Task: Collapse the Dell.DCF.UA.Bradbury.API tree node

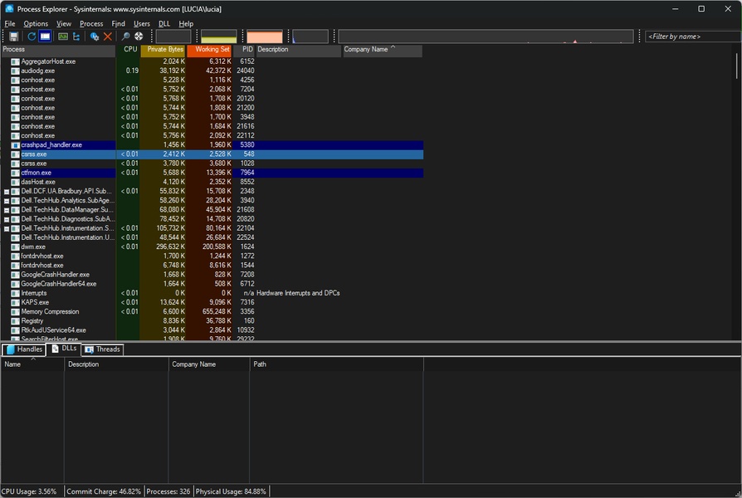Action: tap(7, 192)
